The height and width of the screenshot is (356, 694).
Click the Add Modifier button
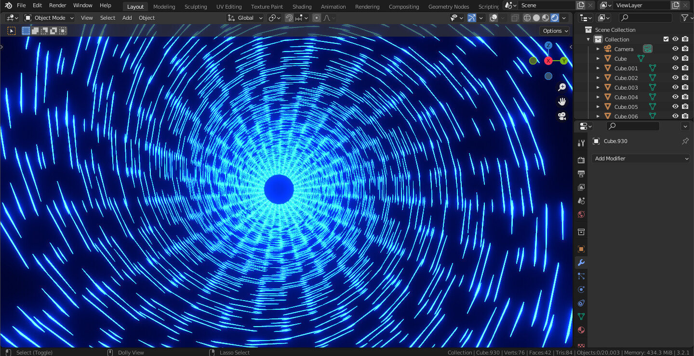pos(641,158)
